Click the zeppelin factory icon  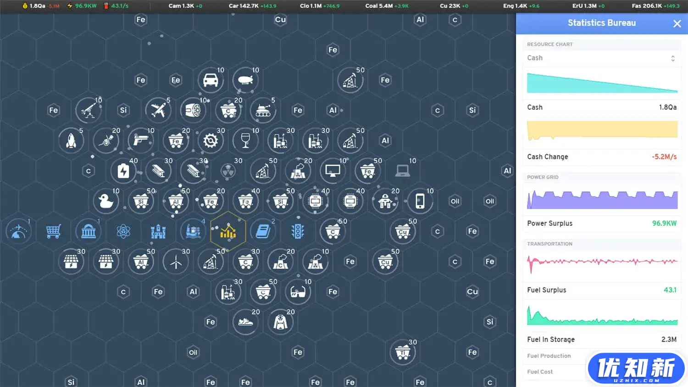coord(245,80)
